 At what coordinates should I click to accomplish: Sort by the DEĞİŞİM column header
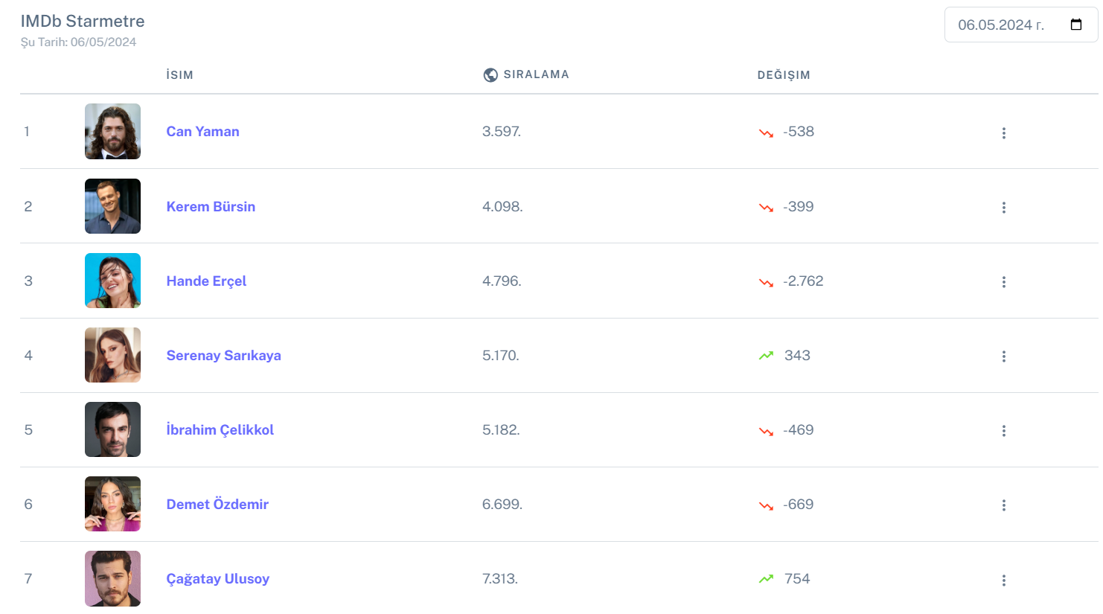click(x=783, y=75)
